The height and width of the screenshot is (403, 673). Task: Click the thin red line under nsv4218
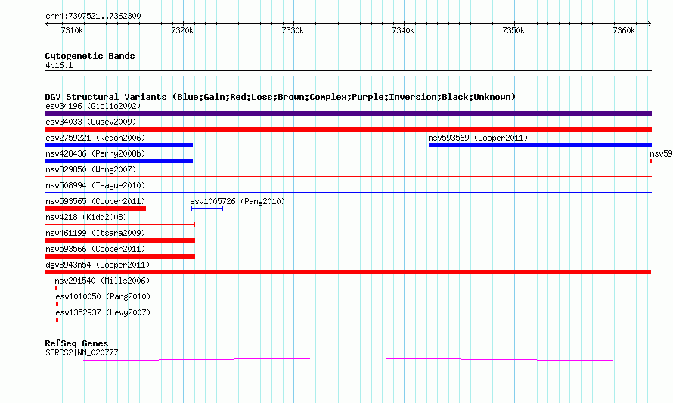(x=119, y=225)
